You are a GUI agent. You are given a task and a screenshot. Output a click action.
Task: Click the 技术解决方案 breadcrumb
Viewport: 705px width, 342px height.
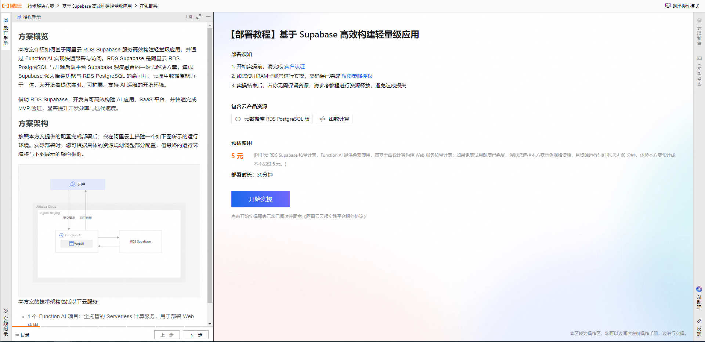pos(41,6)
